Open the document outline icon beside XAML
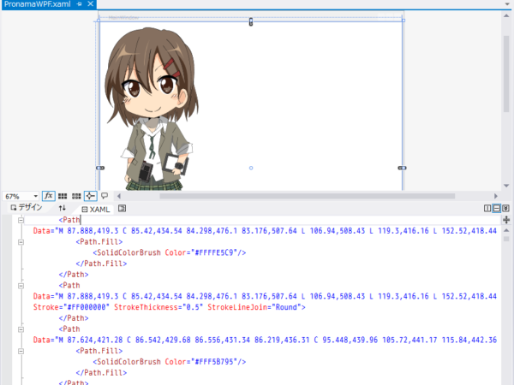This screenshot has height=385, width=514. (122, 208)
